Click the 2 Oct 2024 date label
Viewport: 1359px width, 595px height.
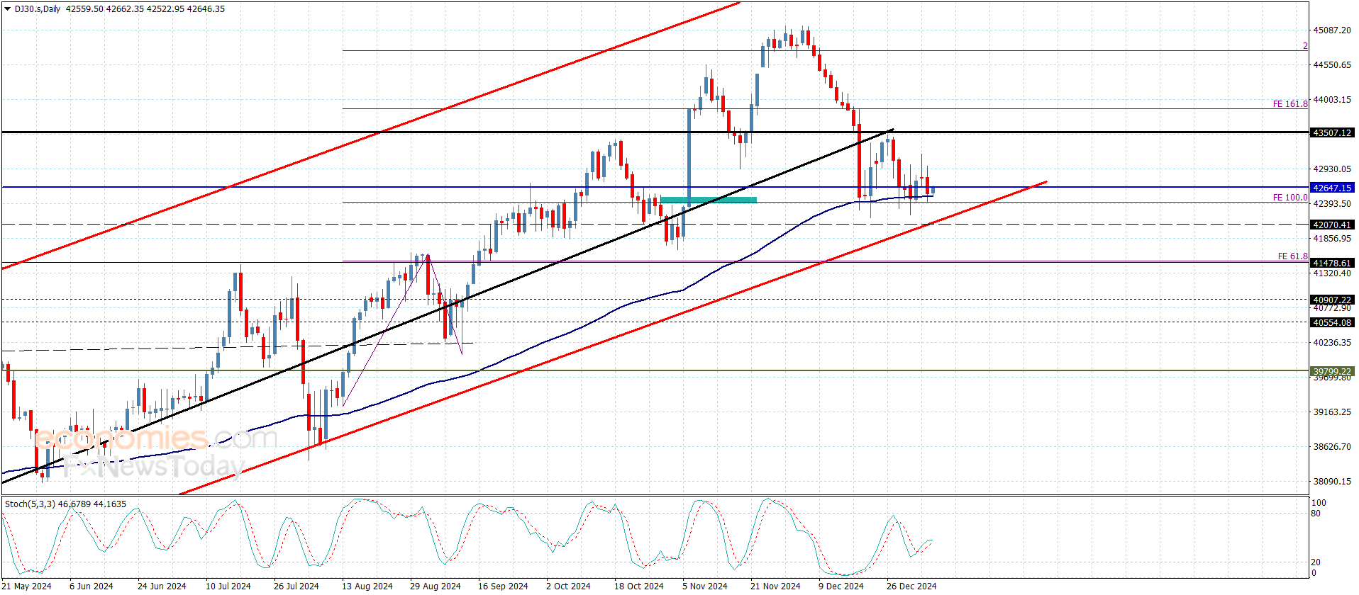568,586
